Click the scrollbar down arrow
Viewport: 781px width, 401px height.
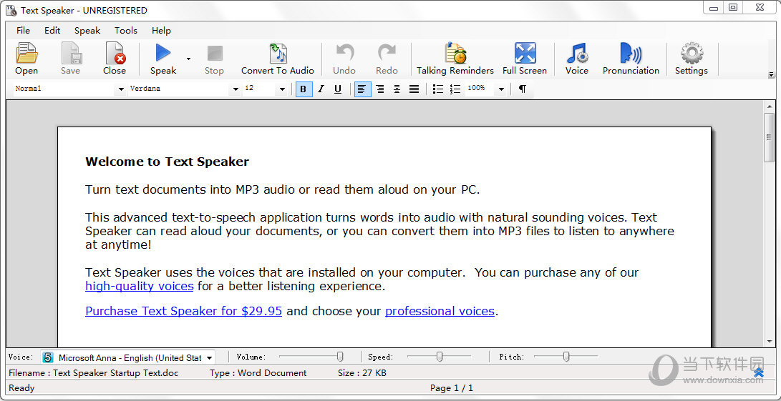pos(770,341)
